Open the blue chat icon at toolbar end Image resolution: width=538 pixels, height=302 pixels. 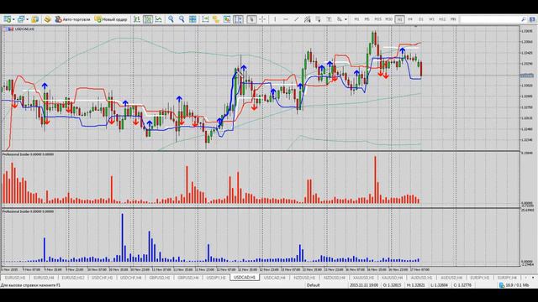(x=532, y=19)
